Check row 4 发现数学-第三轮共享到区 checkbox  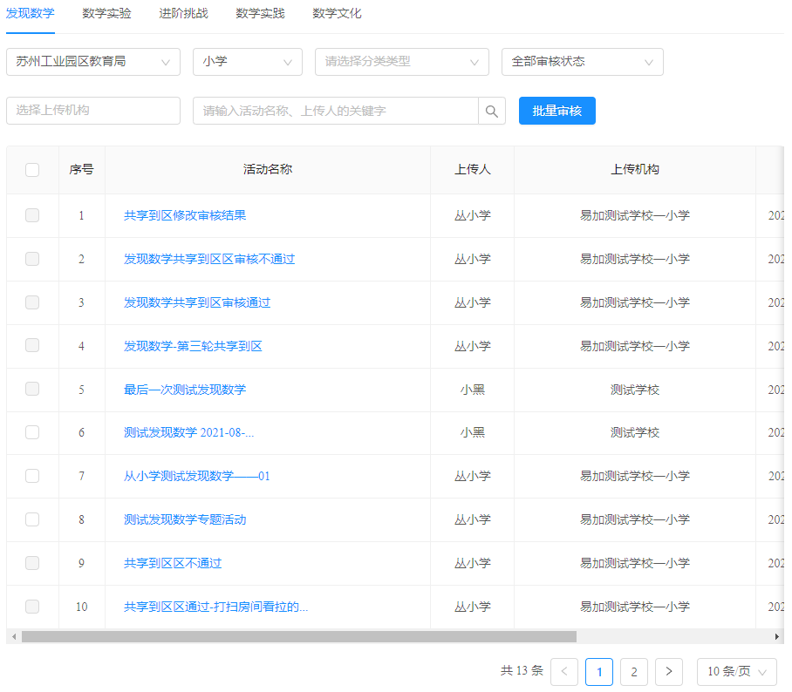pyautogui.click(x=32, y=345)
